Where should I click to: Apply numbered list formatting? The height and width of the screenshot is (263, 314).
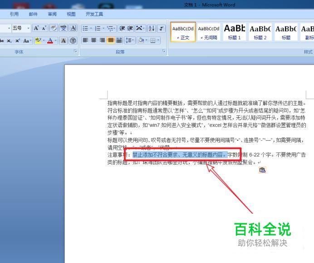(x=98, y=29)
